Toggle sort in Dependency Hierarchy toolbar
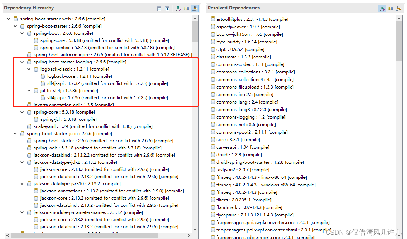Image resolution: width=407 pixels, height=239 pixels. click(x=178, y=9)
